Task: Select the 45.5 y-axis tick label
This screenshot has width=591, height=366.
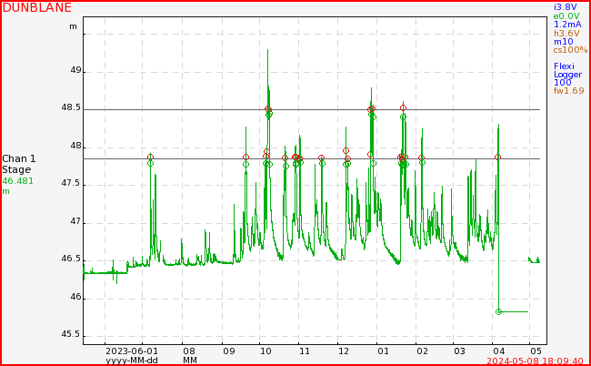Action: click(x=71, y=334)
